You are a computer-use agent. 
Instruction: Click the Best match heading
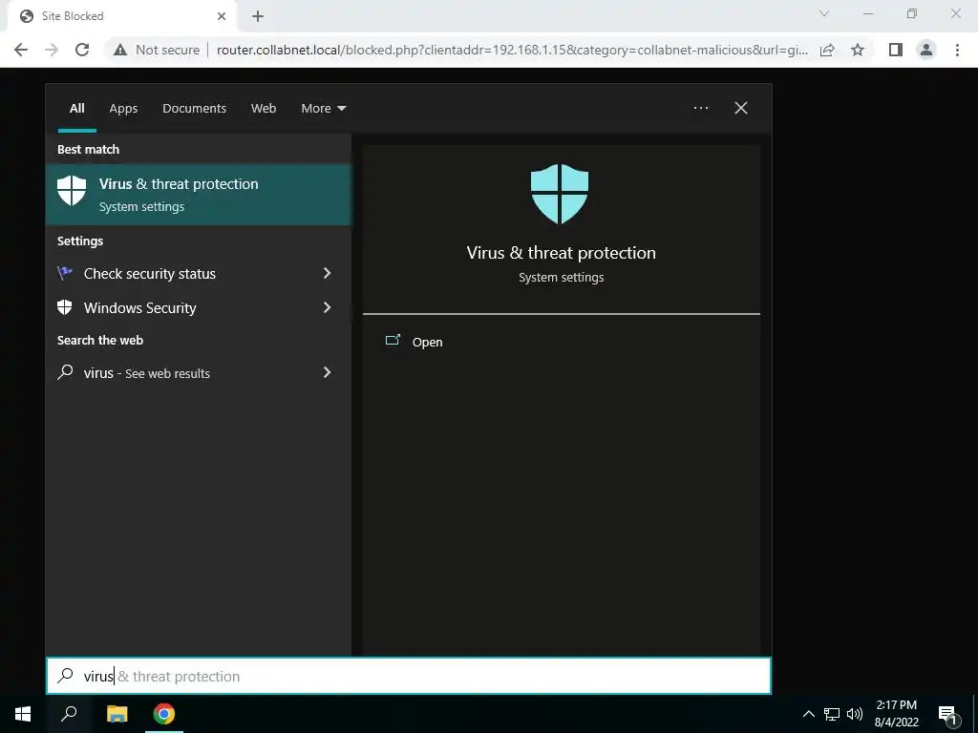coord(88,149)
